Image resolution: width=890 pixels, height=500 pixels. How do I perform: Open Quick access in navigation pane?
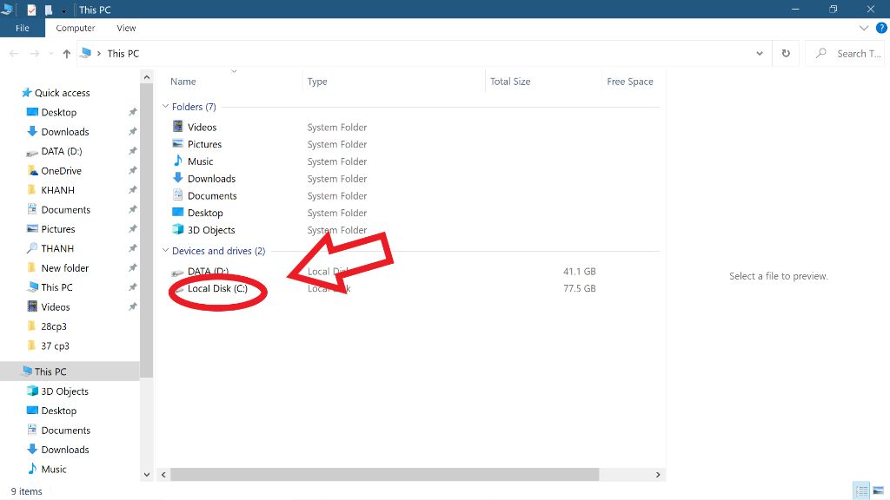point(62,92)
